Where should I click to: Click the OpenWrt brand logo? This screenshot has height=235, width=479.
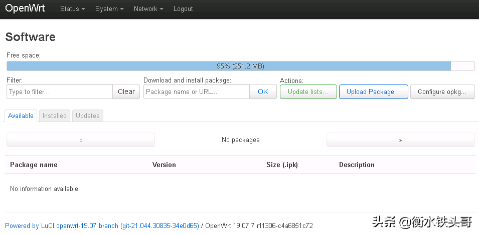(25, 8)
